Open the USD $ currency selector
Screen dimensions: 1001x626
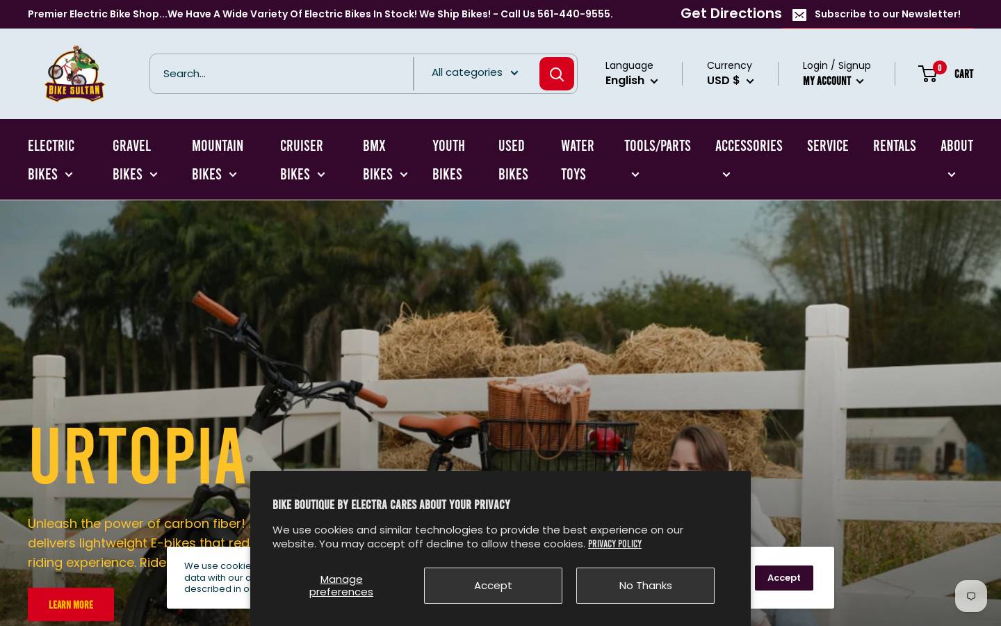(x=730, y=81)
